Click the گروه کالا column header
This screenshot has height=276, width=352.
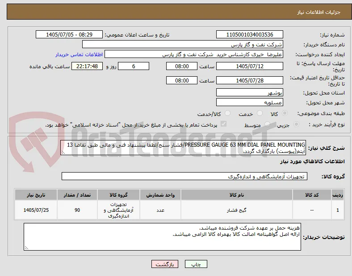pyautogui.click(x=118, y=195)
